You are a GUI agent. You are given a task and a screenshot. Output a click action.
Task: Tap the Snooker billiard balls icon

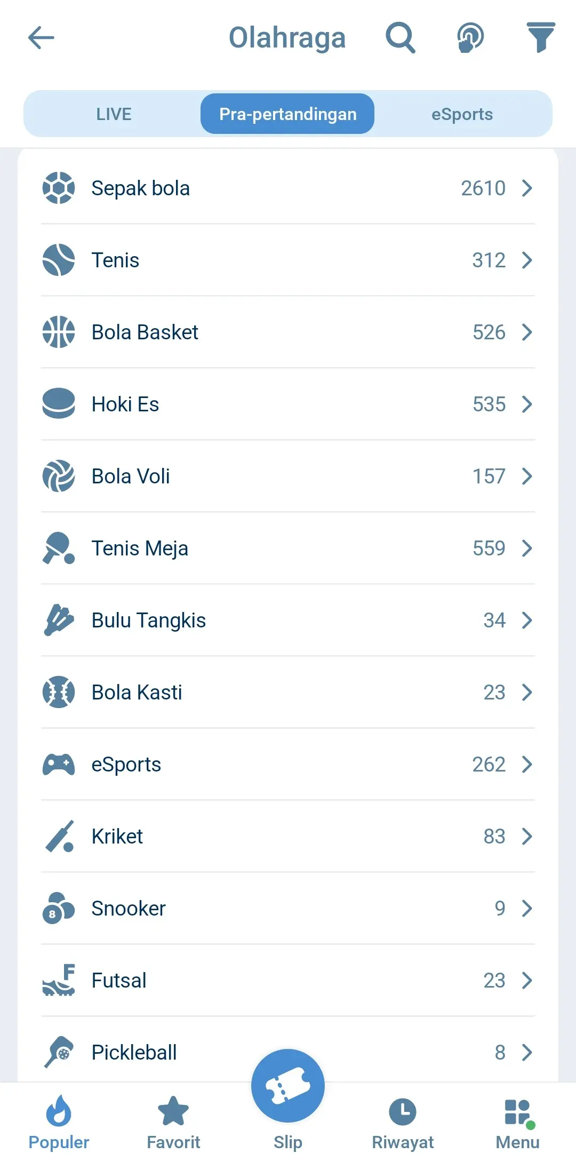click(59, 908)
